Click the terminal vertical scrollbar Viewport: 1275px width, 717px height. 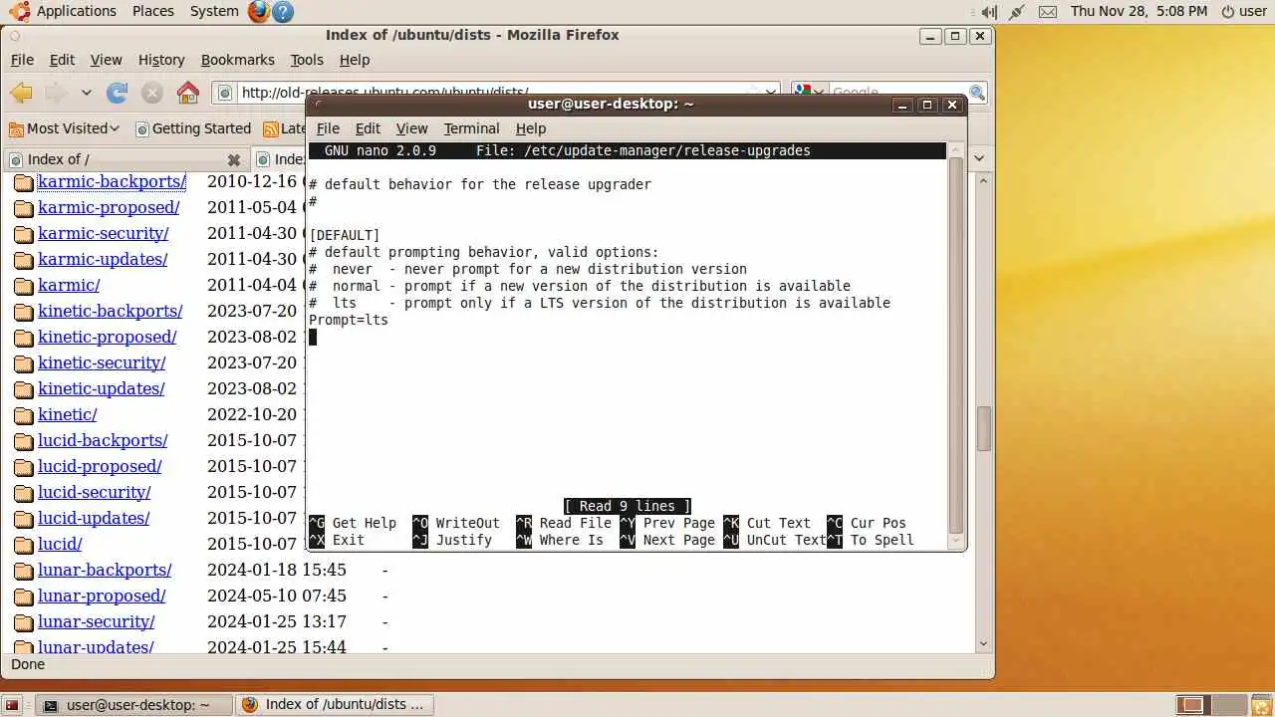[956, 345]
